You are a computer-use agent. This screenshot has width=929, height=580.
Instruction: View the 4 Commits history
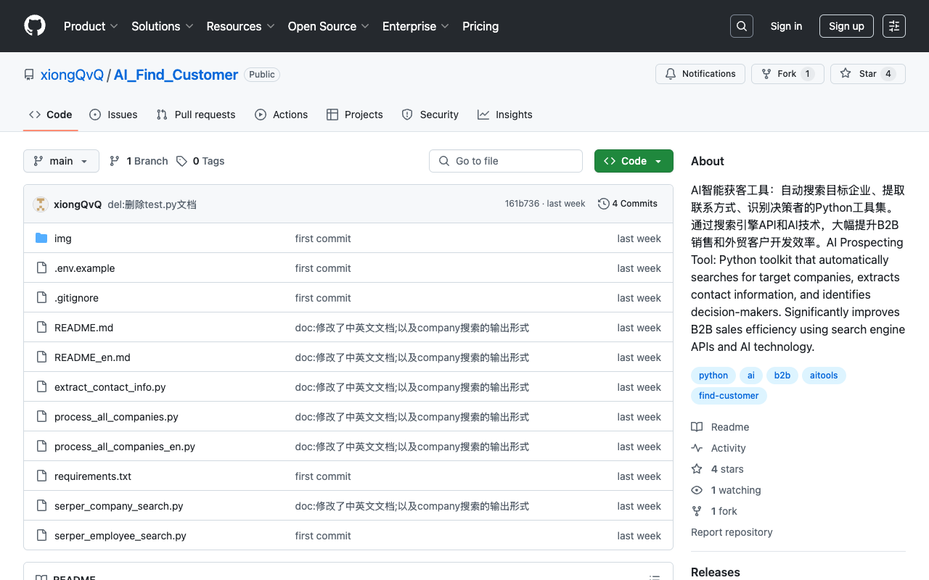[628, 204]
